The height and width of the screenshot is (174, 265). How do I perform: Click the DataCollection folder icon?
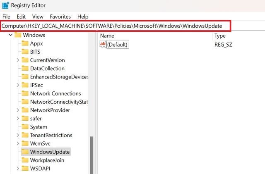point(25,68)
